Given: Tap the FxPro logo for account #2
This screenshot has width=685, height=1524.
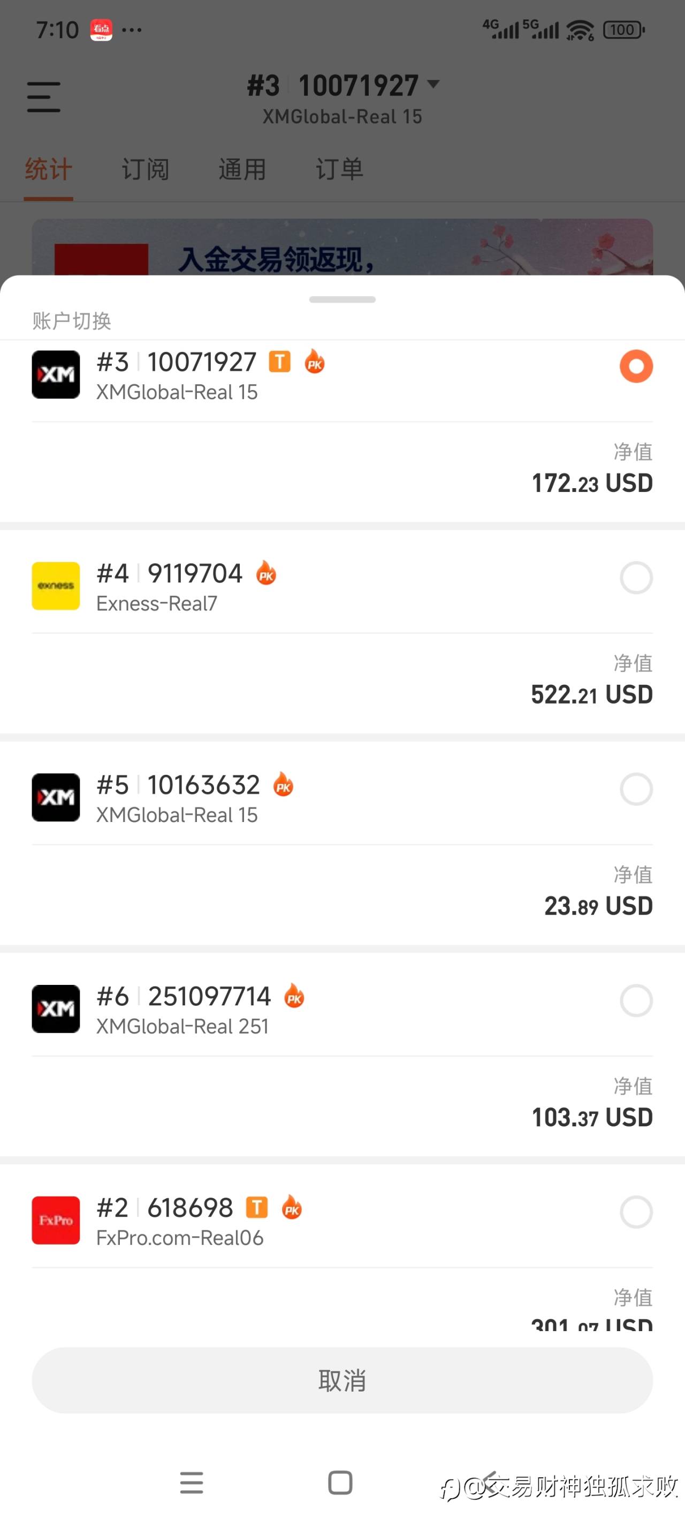Looking at the screenshot, I should pos(56,1220).
